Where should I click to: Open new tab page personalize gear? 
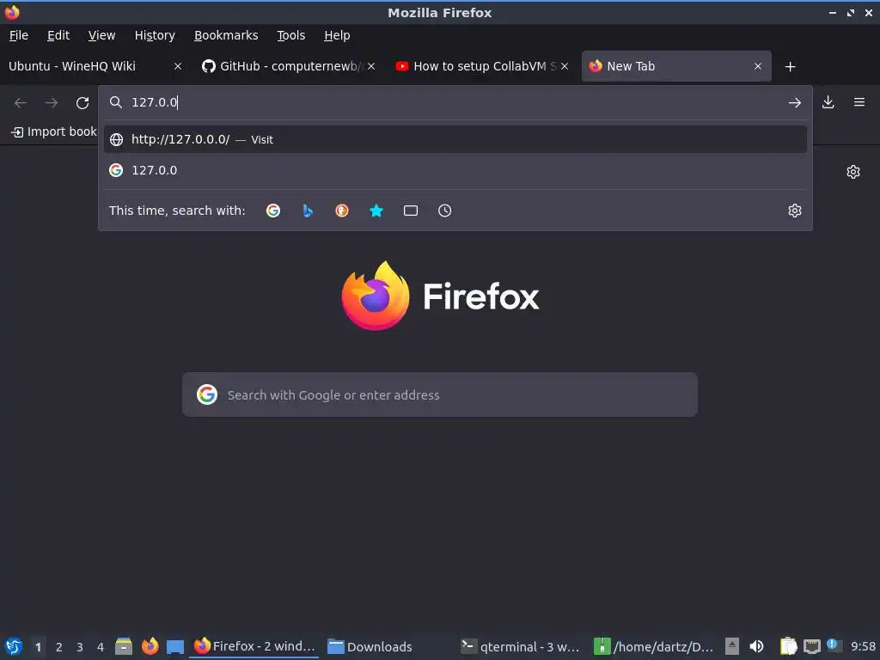[x=853, y=172]
